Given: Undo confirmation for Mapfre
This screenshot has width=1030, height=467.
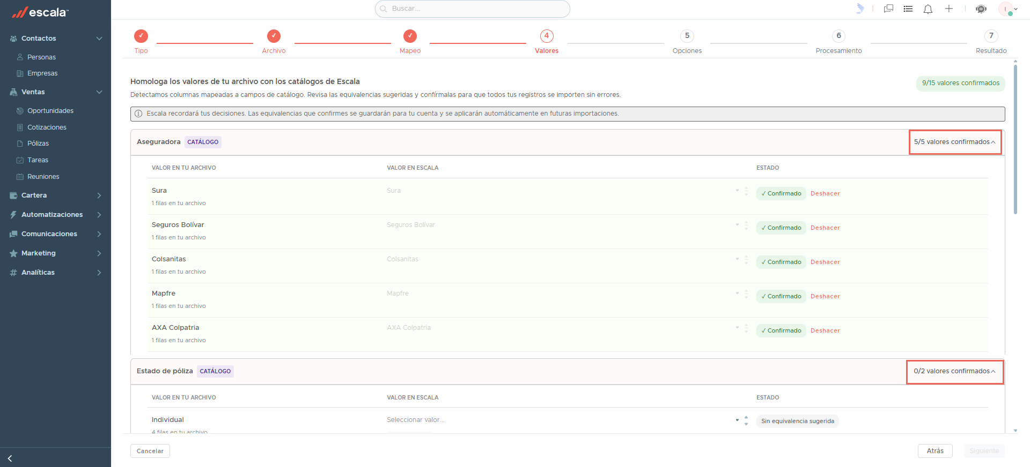Looking at the screenshot, I should click(825, 296).
